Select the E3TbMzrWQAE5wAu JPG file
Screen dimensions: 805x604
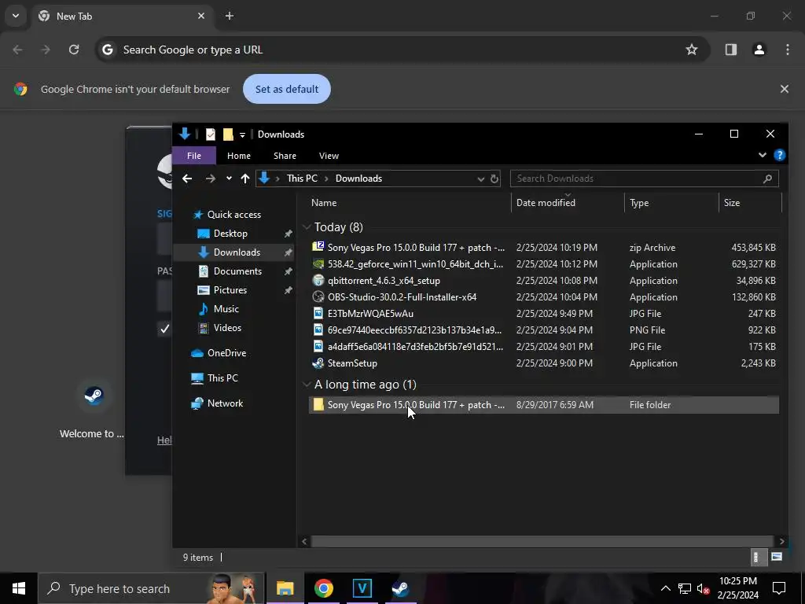click(x=543, y=313)
